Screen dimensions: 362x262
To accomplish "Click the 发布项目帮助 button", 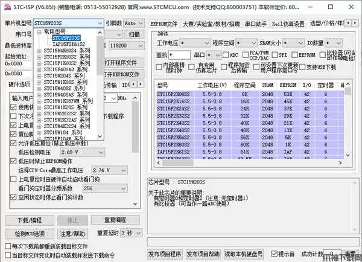I will point(203,254).
